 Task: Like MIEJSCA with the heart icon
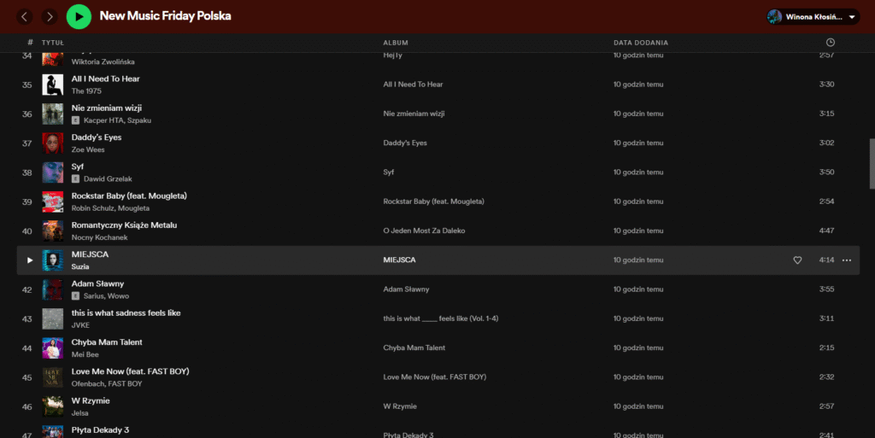coord(797,260)
